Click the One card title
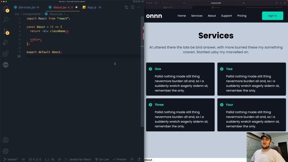Image resolution: width=288 pixels, height=162 pixels. coord(158,69)
